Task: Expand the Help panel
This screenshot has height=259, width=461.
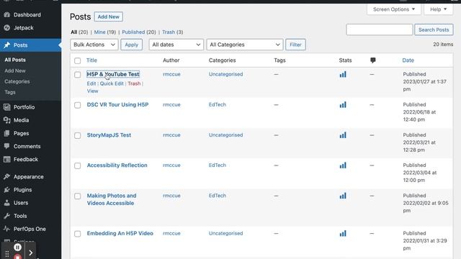Action: pyautogui.click(x=439, y=9)
